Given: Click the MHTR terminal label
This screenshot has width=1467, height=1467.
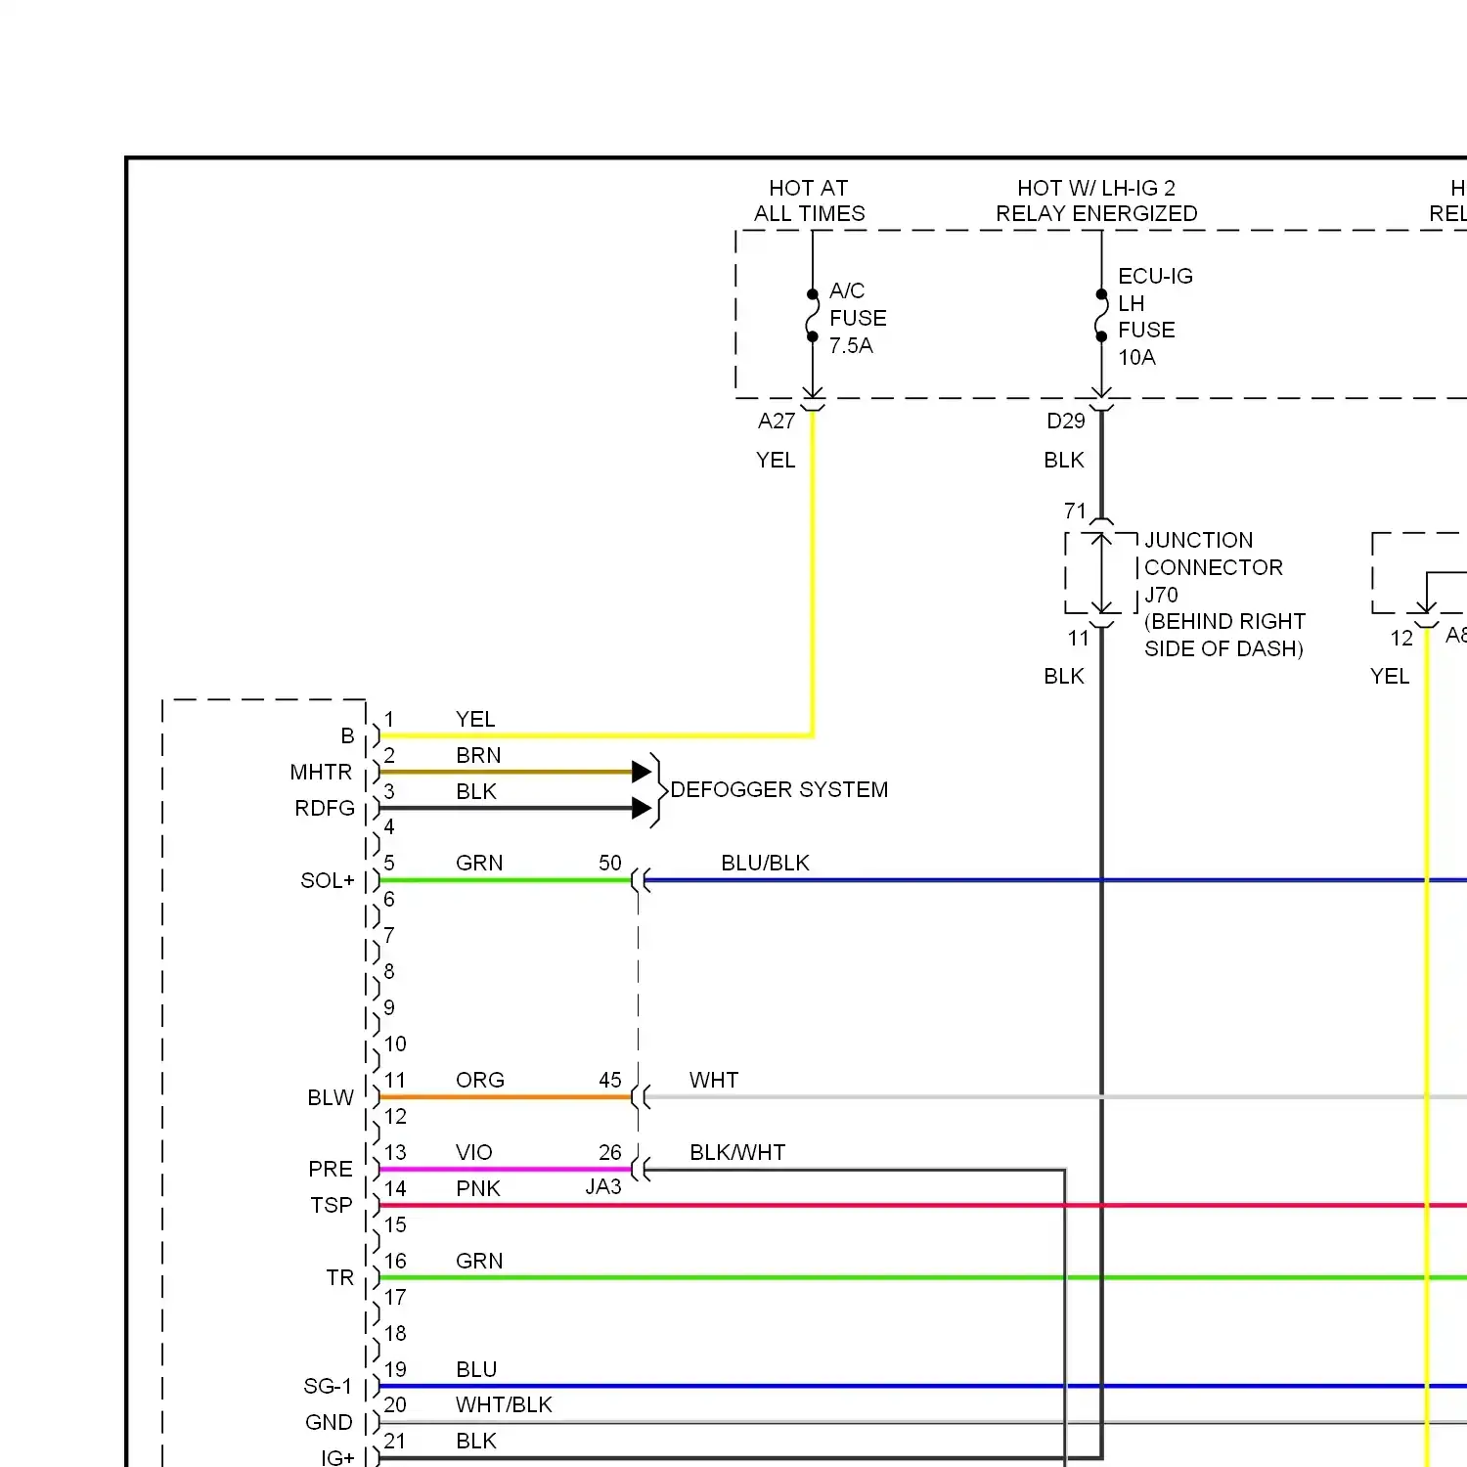Looking at the screenshot, I should (x=321, y=772).
